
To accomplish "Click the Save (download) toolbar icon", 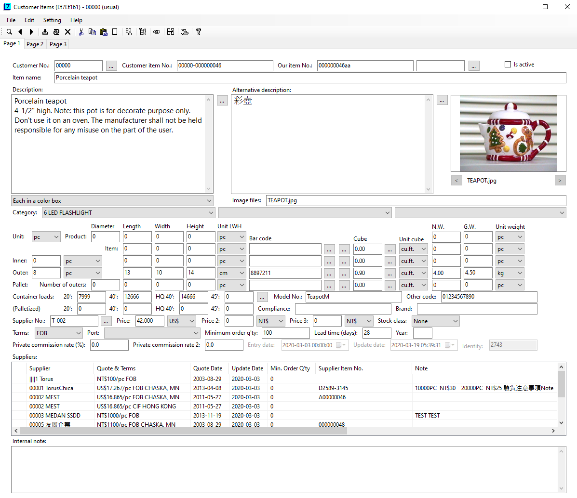I will click(x=45, y=32).
